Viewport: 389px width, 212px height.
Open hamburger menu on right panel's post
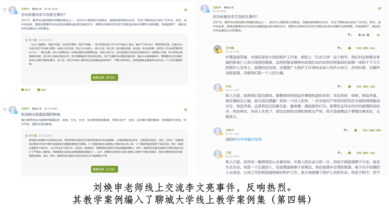pyautogui.click(x=379, y=8)
